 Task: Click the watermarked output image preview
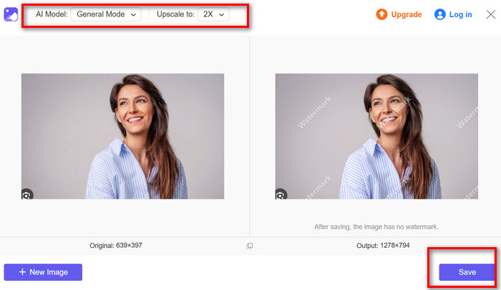[376, 136]
